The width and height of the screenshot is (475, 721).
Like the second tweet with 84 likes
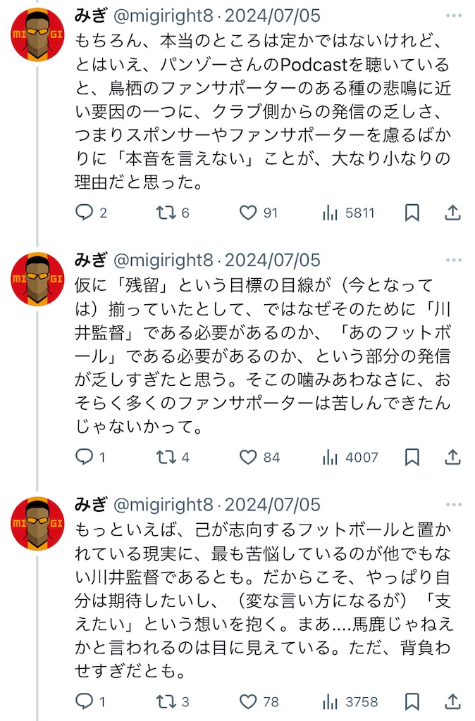pyautogui.click(x=248, y=457)
